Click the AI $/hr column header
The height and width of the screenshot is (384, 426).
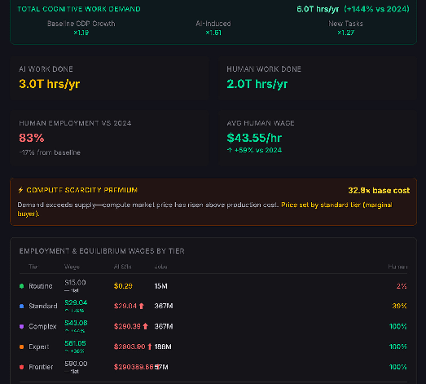pos(122,267)
